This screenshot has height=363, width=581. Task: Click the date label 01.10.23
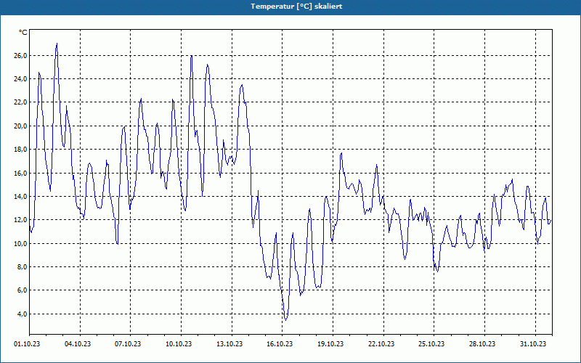tap(27, 344)
